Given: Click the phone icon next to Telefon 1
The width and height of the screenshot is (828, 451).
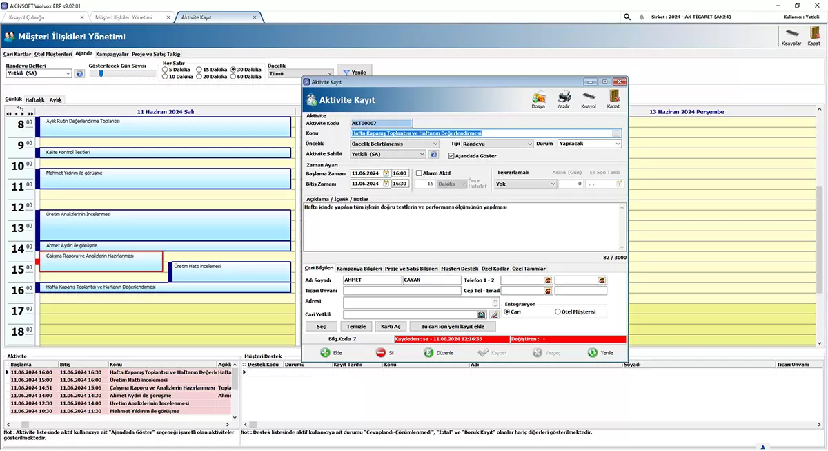Looking at the screenshot, I should tap(548, 280).
